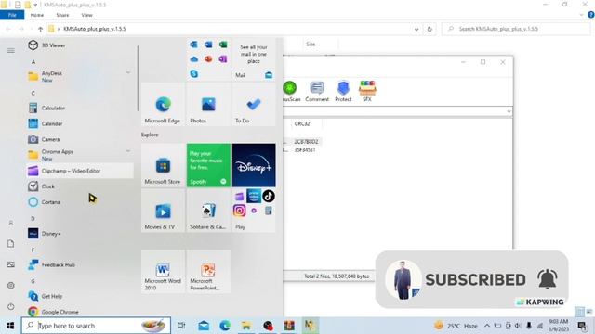Open Feedback Hub
The height and width of the screenshot is (334, 595).
pos(80,264)
